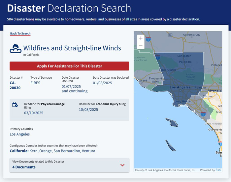Click the physical damage deadline 03/10/2025
Screen dimensions: 231x182
pyautogui.click(x=34, y=113)
